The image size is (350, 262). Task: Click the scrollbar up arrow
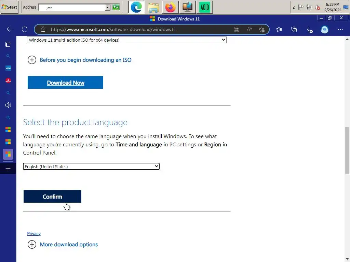(x=347, y=40)
